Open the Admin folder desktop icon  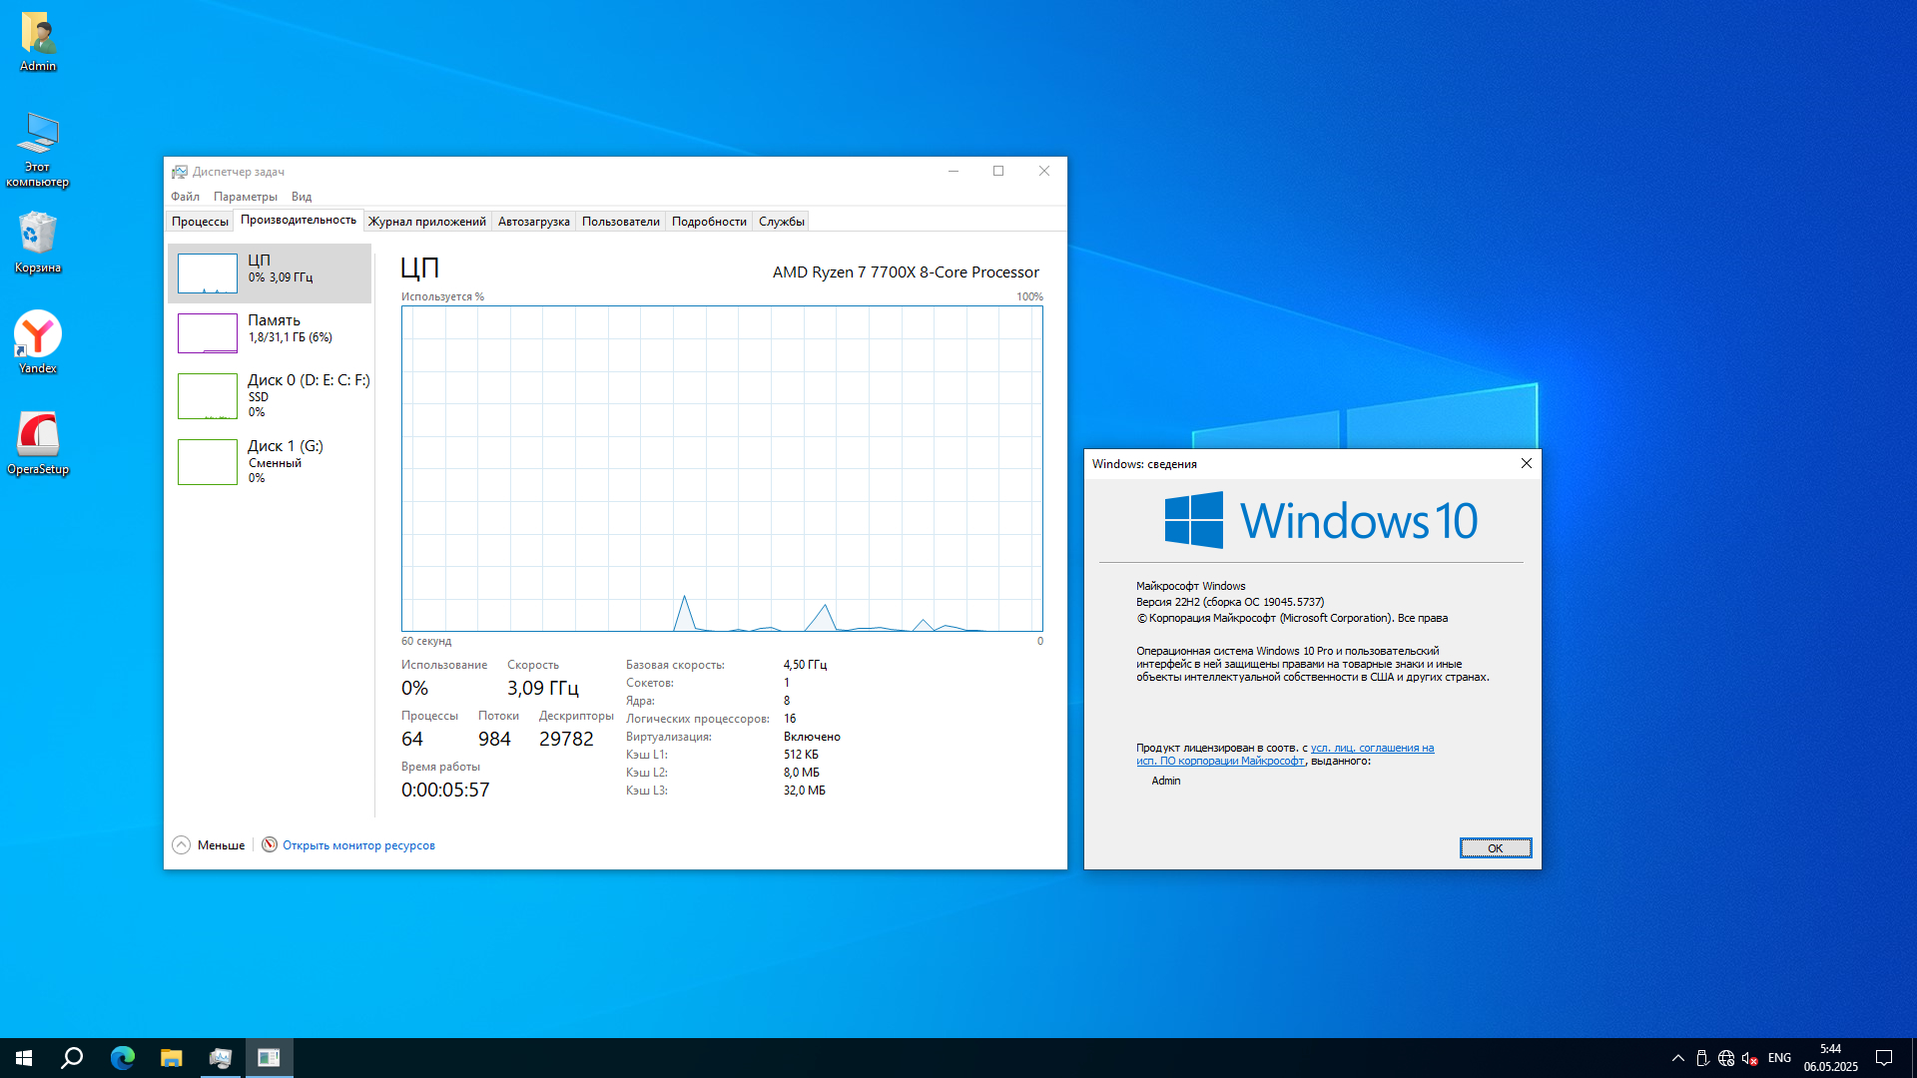[38, 42]
